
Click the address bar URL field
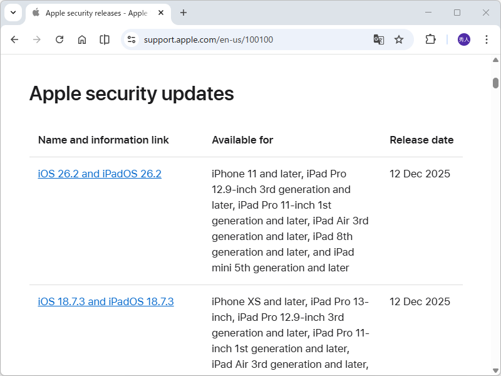[250, 39]
